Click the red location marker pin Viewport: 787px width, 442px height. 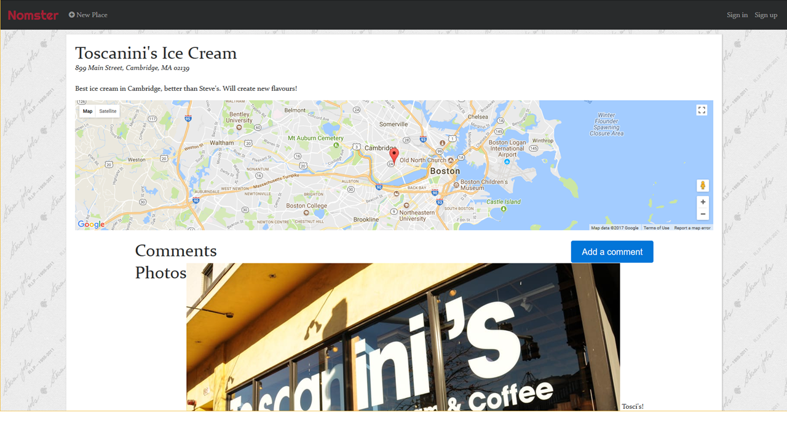pos(394,155)
